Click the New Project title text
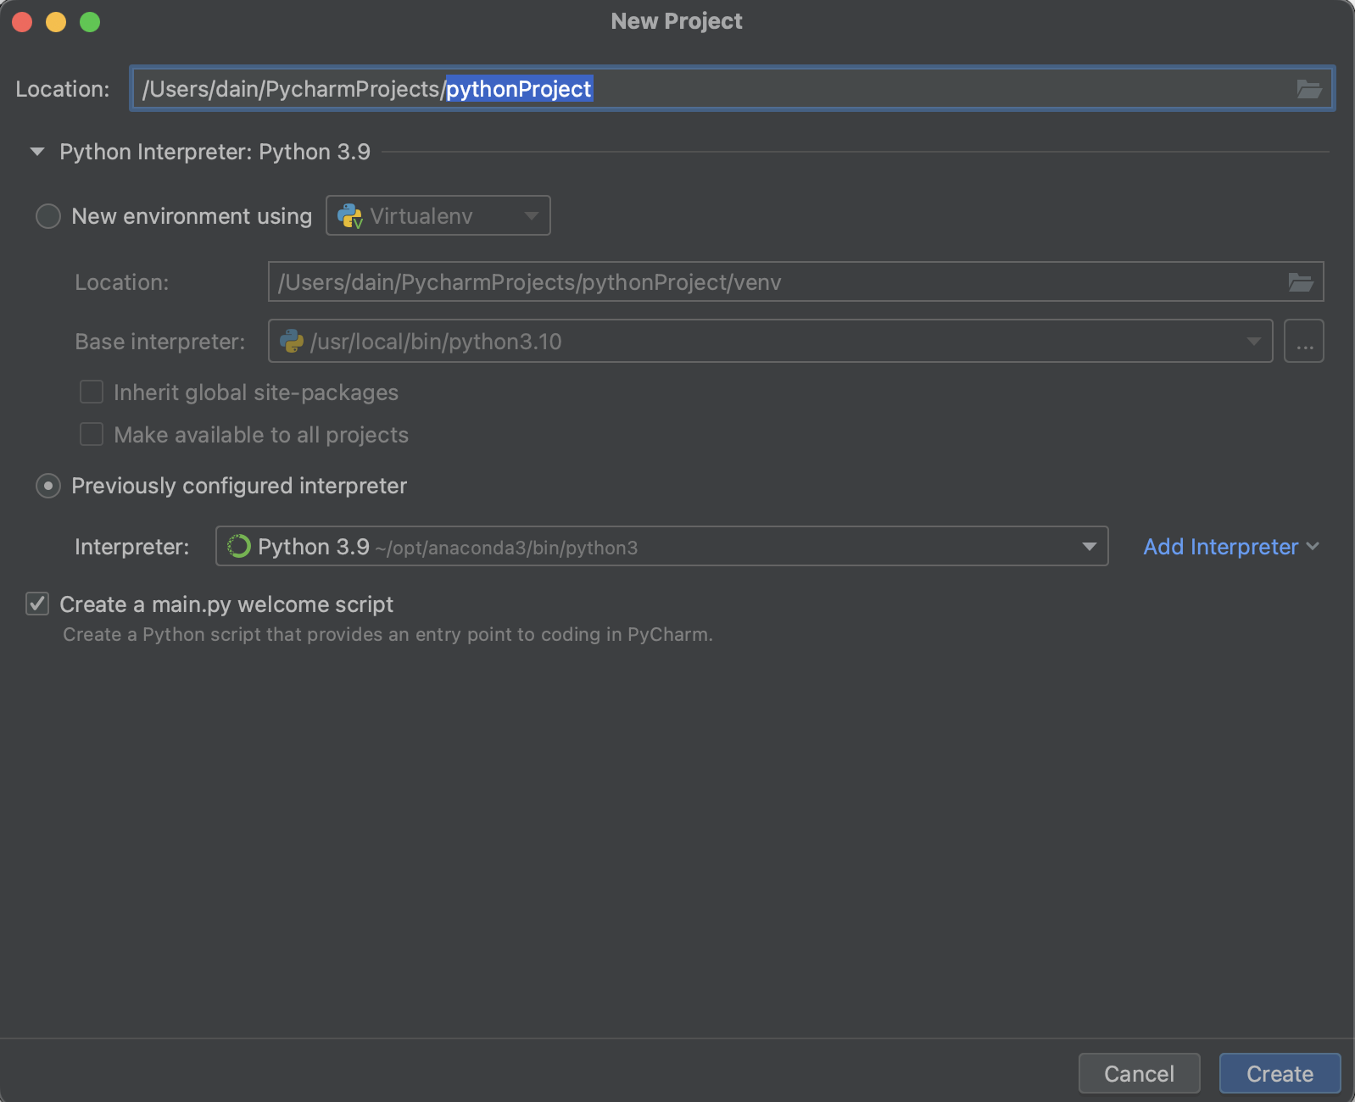Viewport: 1355px width, 1102px height. point(677,21)
